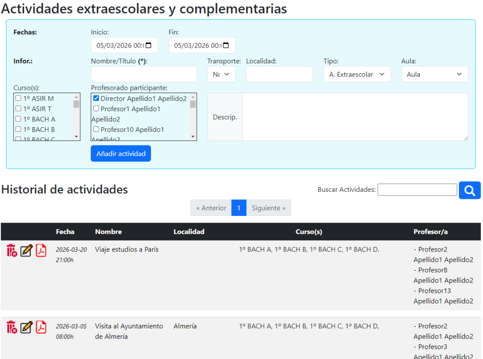This screenshot has width=483, height=359.
Task: Click the « Anterior pagination link
Action: tap(211, 208)
